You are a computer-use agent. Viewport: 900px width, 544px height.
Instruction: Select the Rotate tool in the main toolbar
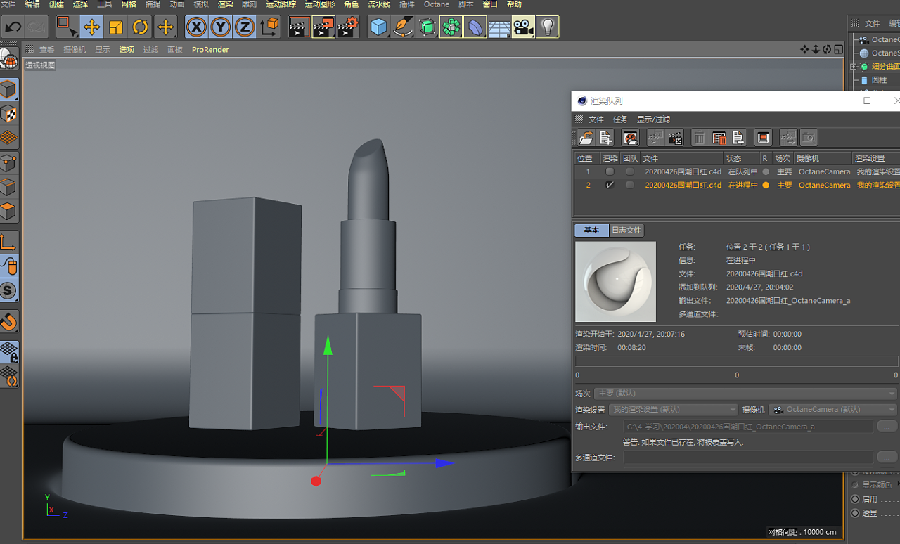141,27
